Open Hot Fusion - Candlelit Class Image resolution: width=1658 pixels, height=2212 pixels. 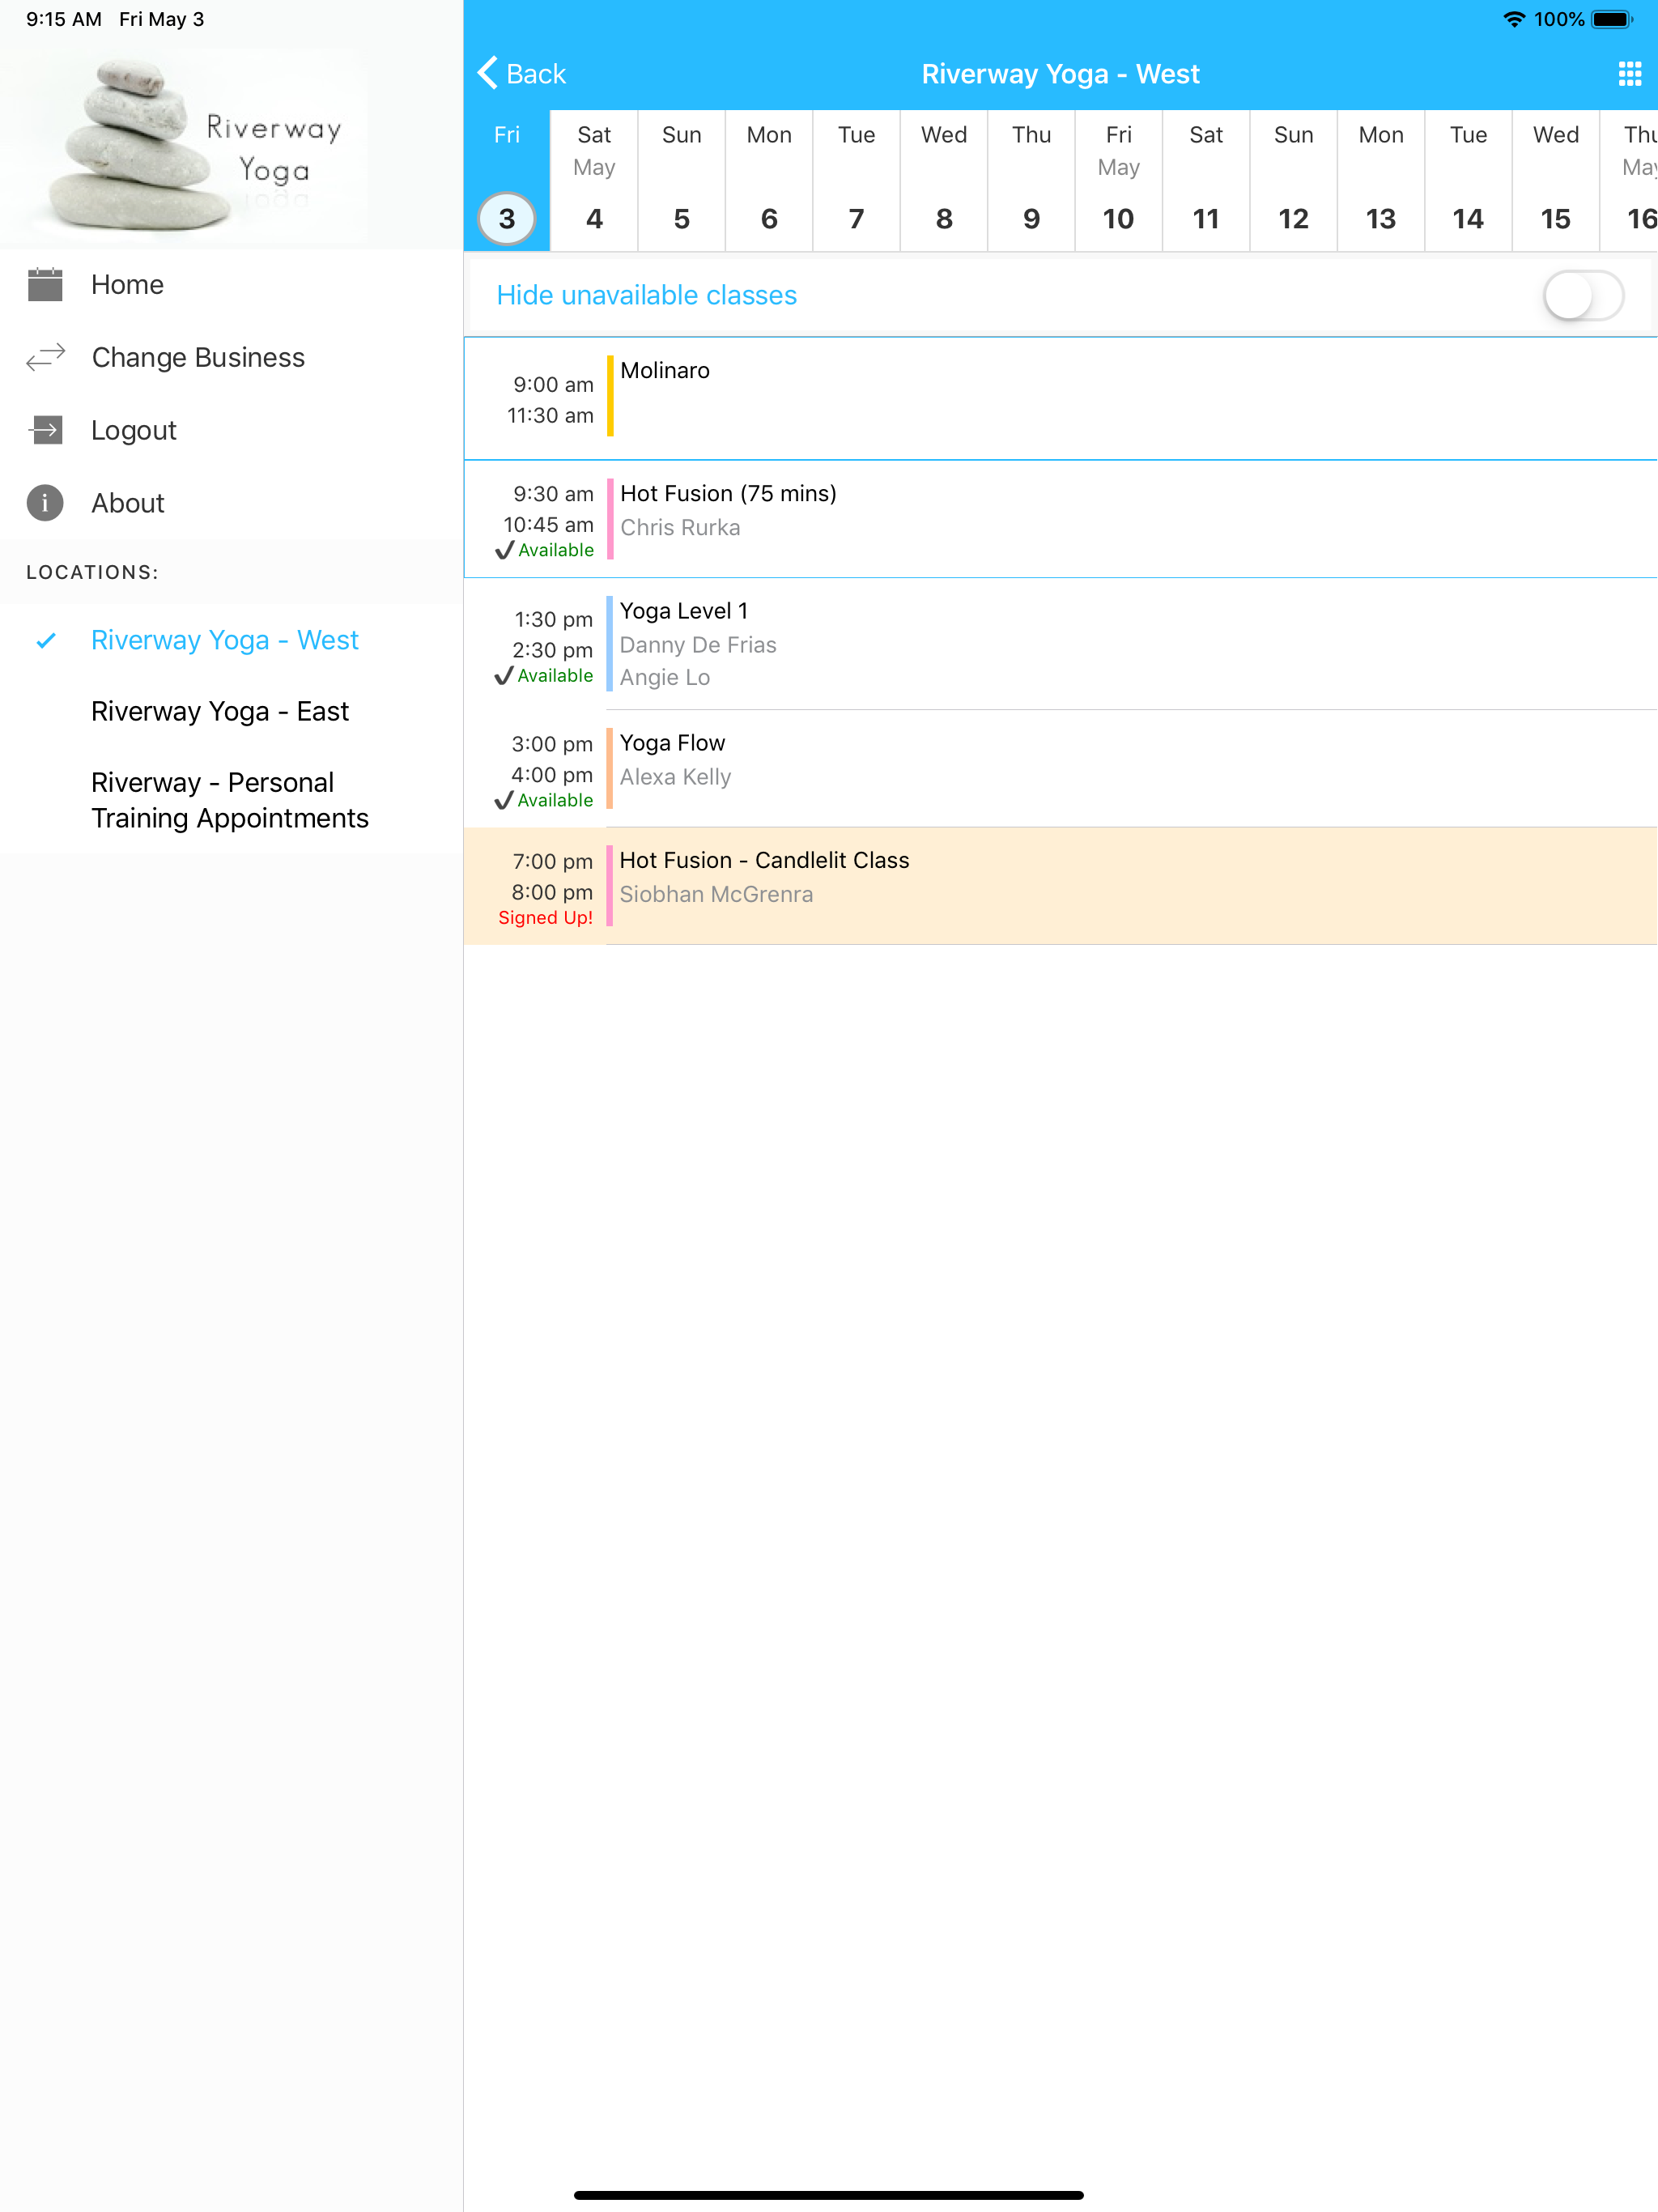tap(1061, 886)
